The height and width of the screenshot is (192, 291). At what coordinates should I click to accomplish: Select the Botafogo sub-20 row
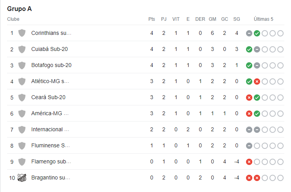click(x=145, y=65)
